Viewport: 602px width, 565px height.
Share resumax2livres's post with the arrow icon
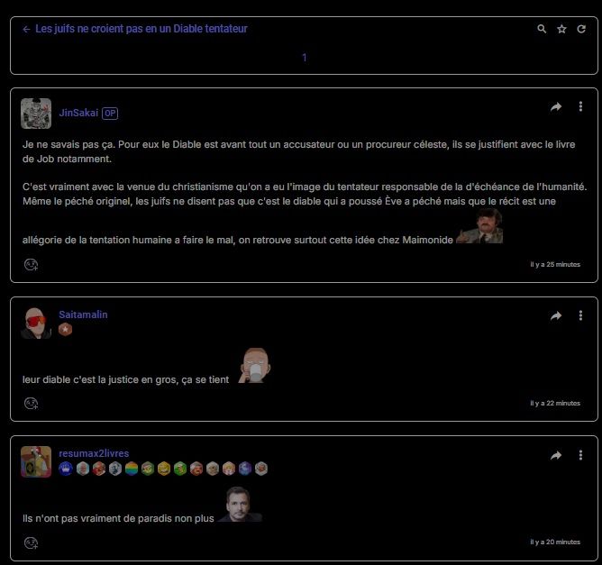click(x=555, y=455)
